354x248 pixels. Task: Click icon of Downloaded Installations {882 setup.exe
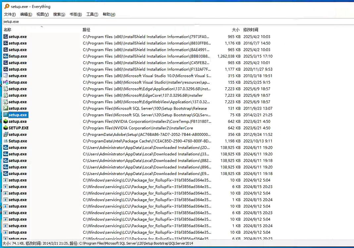click(x=6, y=160)
